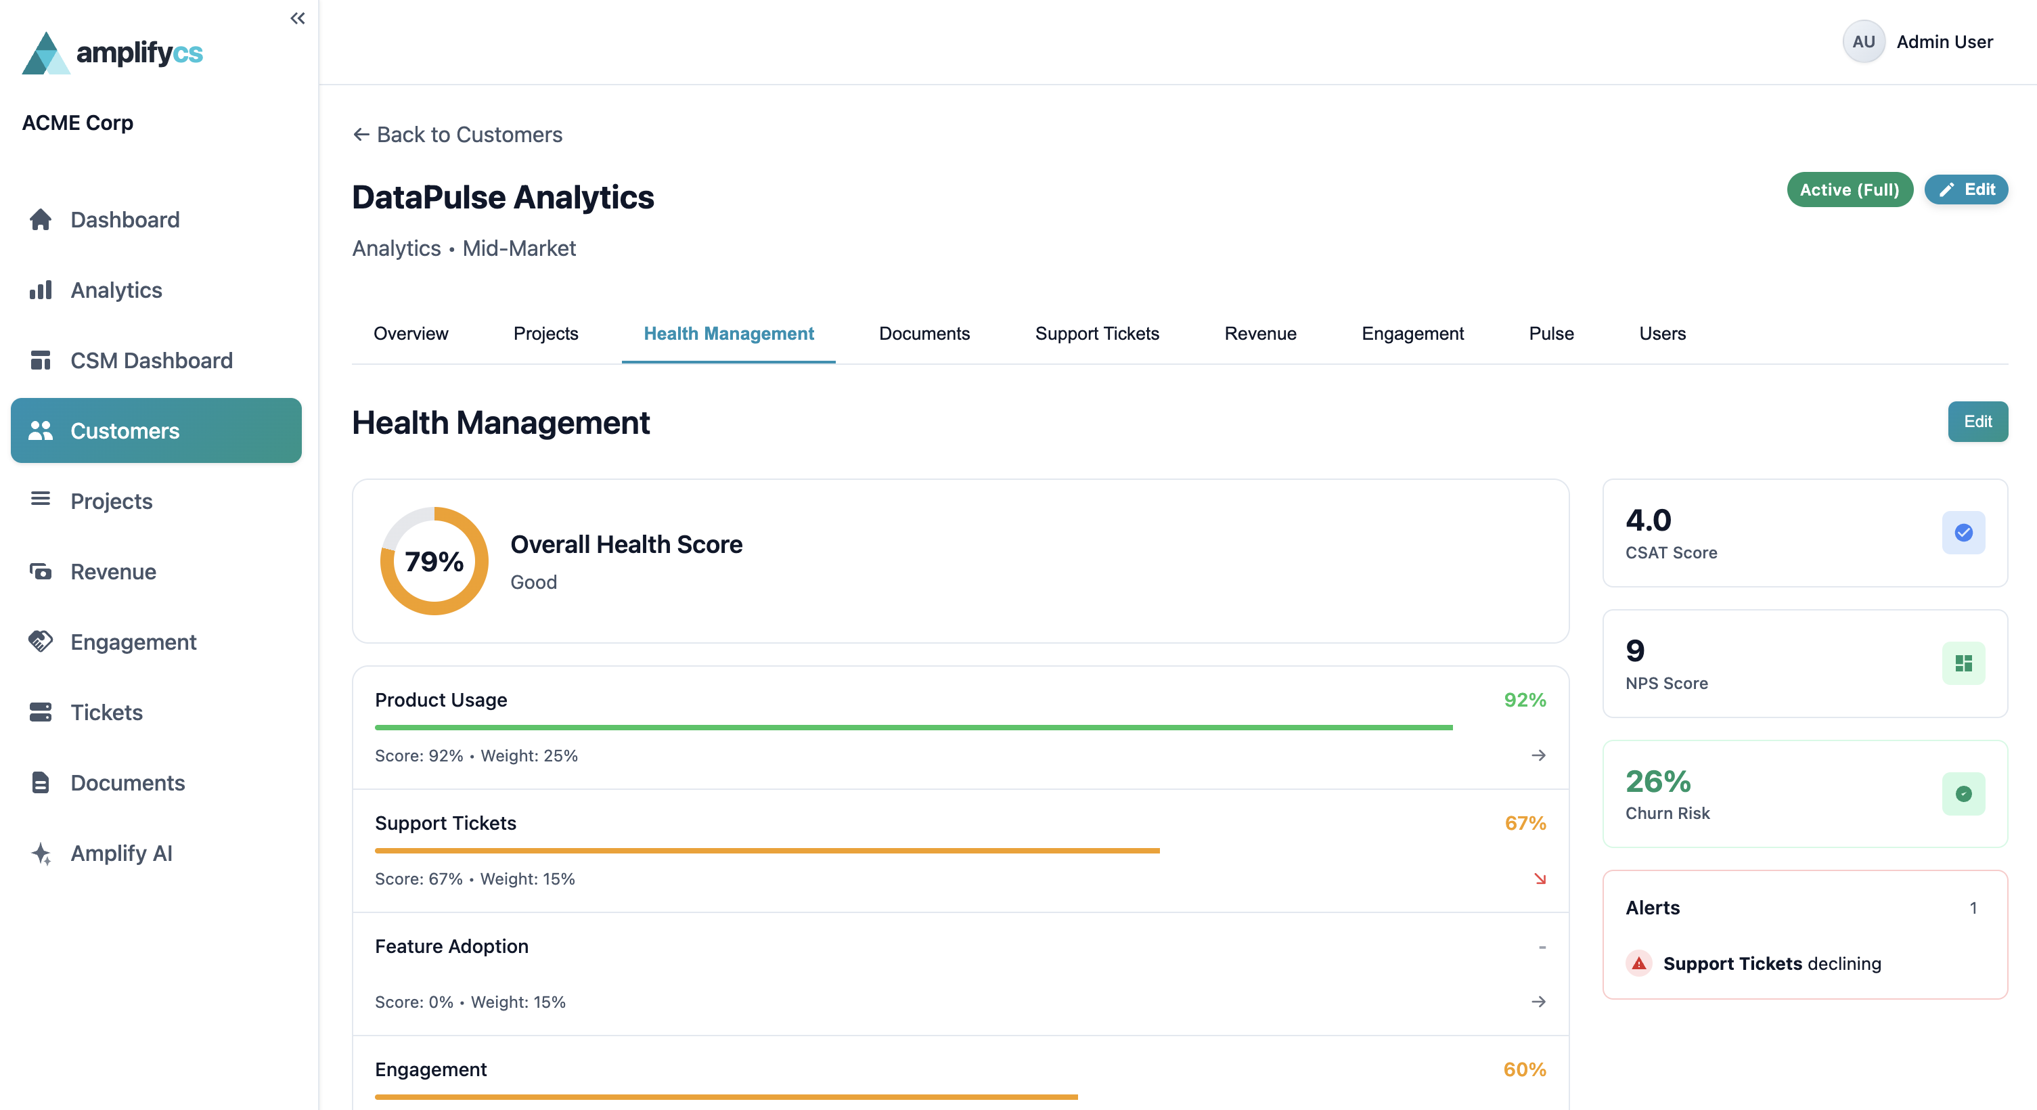Click the green grid icon next to NPS Score
This screenshot has width=2037, height=1110.
point(1963,663)
